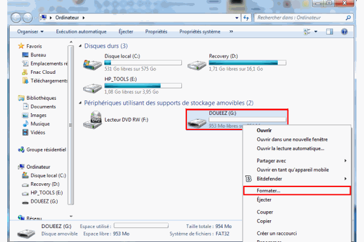
Task: Click the Forward navigation arrow
Action: point(28,18)
